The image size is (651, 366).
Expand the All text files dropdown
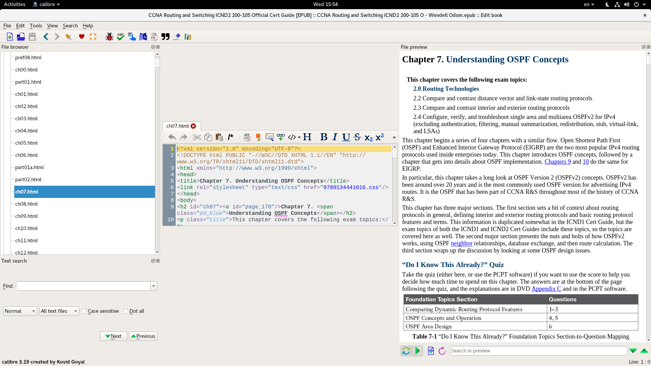click(x=59, y=311)
